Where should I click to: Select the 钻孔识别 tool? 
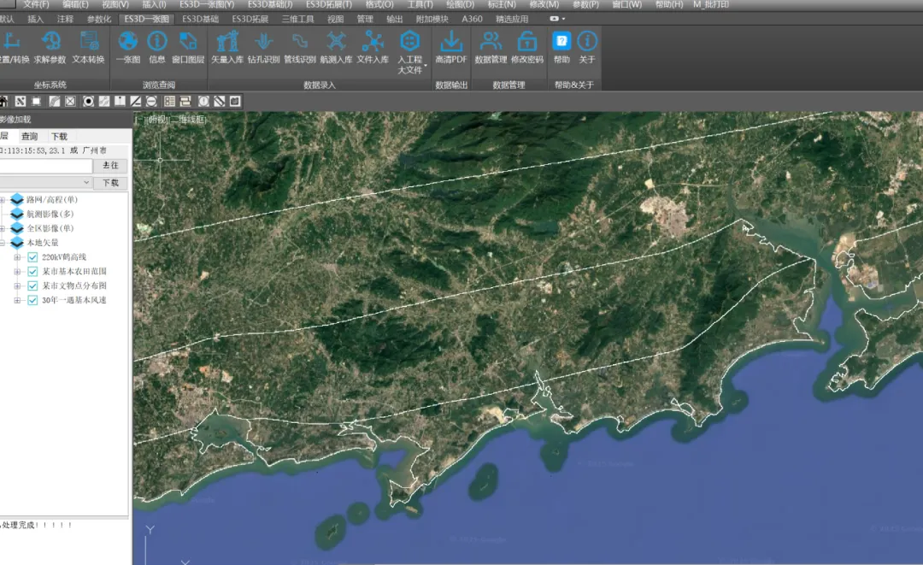click(x=263, y=41)
